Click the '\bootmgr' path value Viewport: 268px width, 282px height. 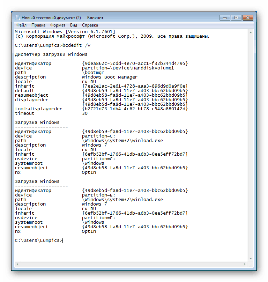tap(93, 73)
